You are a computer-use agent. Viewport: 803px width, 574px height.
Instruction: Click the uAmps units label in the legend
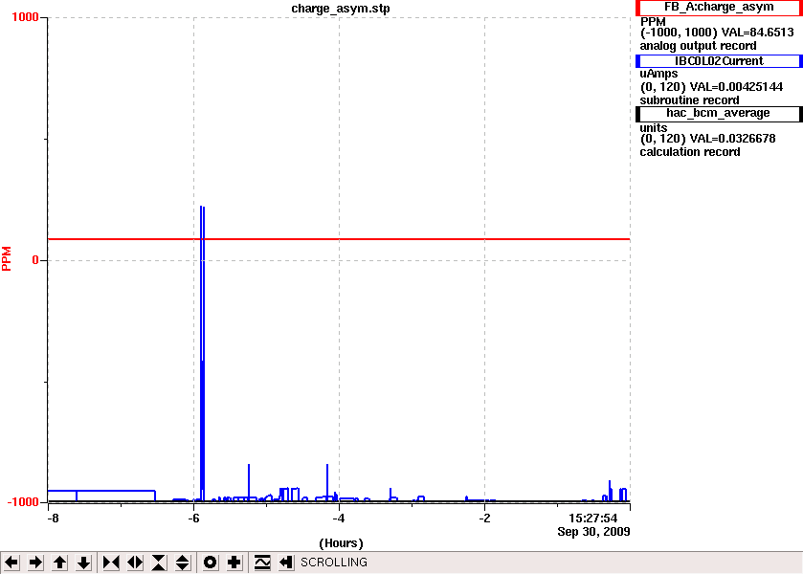[x=658, y=74]
